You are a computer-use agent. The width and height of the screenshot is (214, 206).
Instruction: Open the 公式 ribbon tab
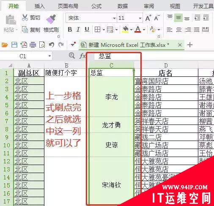(x=96, y=6)
